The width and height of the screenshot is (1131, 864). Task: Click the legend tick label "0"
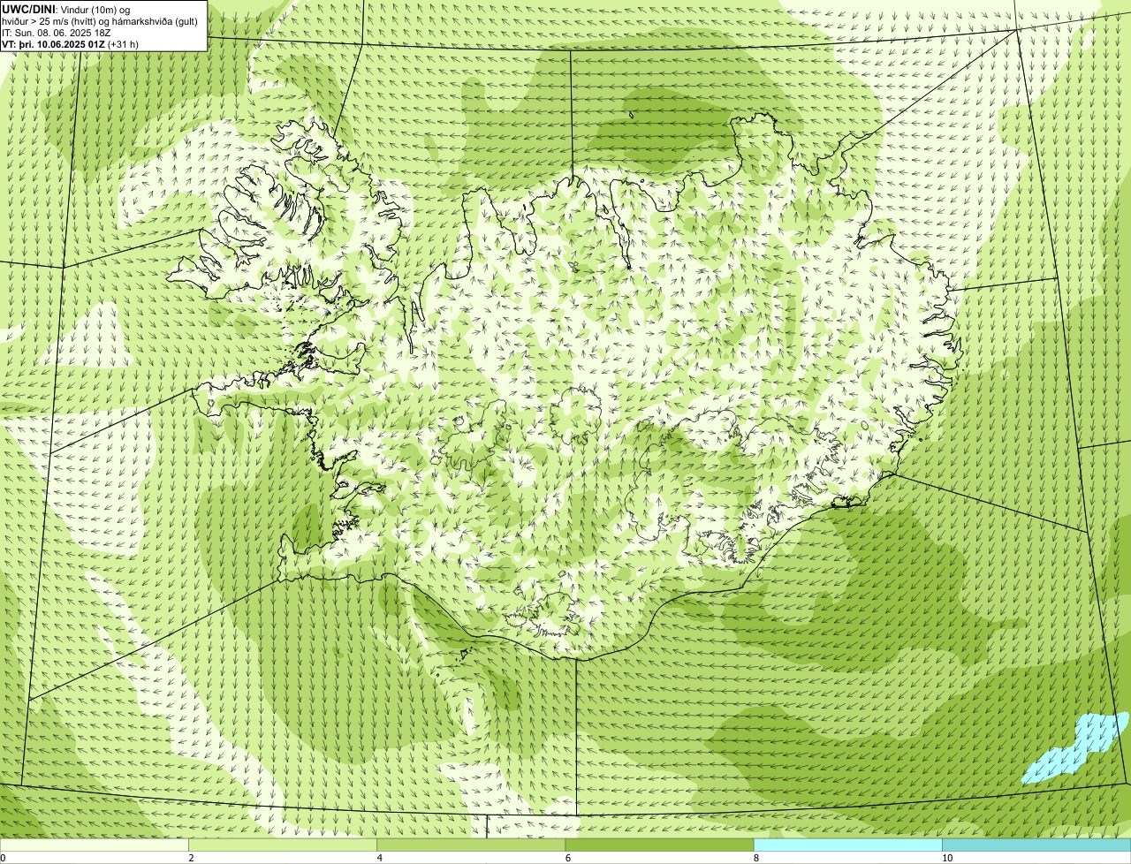click(4, 858)
